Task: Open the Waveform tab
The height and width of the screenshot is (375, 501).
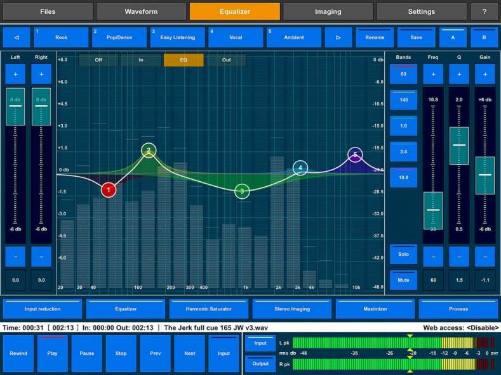Action: coord(142,11)
